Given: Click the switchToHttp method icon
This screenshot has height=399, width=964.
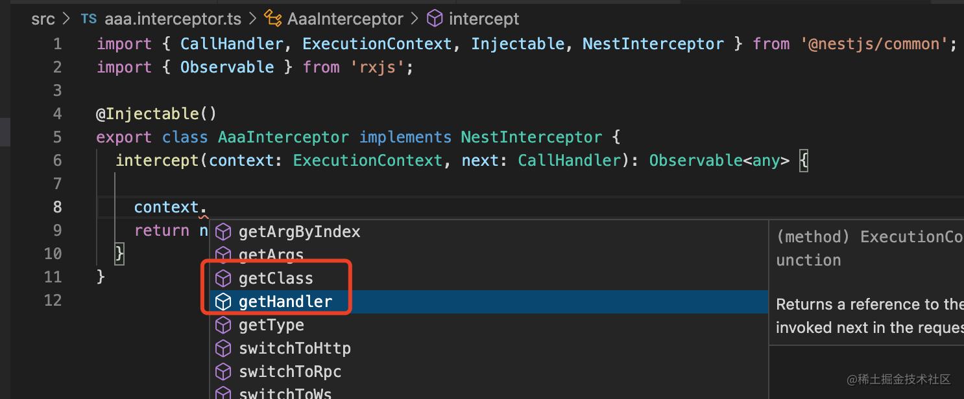Looking at the screenshot, I should pyautogui.click(x=223, y=348).
